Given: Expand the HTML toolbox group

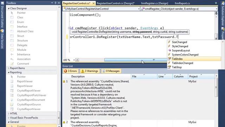Looking at the screenshot, I should point(8,114).
